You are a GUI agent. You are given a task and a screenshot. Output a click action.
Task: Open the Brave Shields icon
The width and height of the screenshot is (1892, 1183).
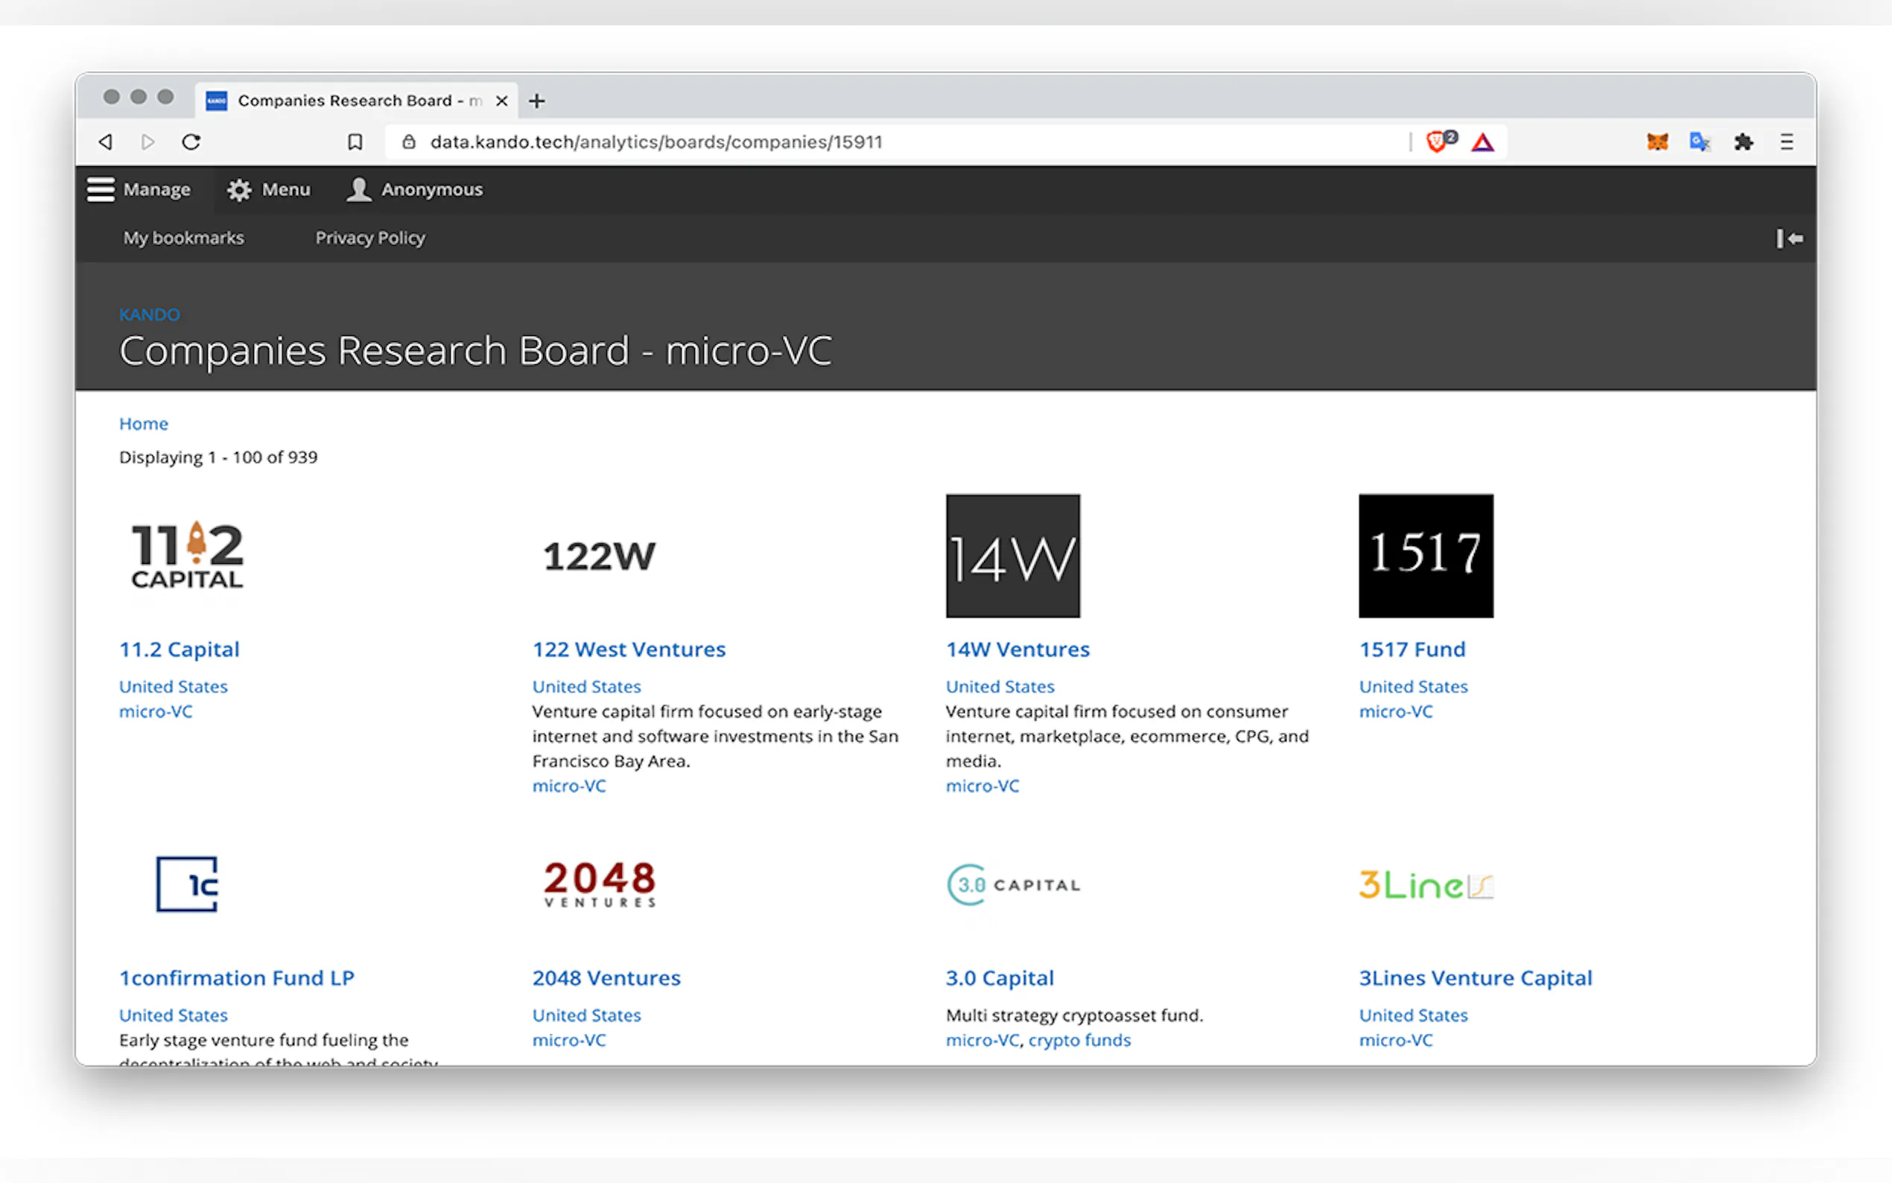[1438, 142]
